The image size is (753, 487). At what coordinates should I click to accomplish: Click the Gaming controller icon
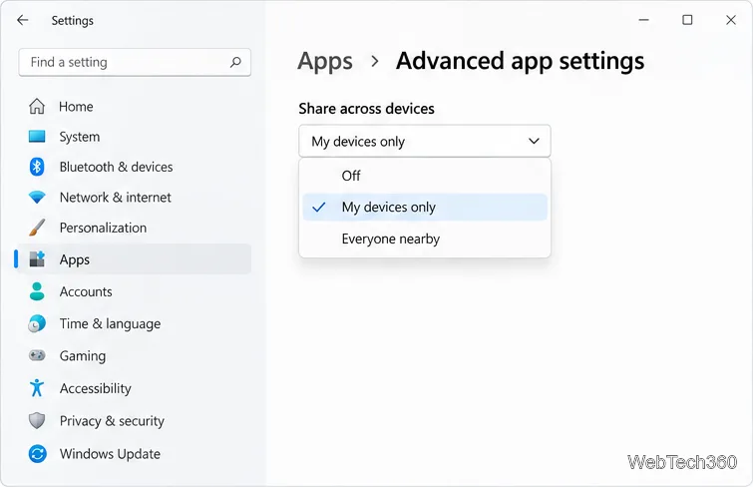37,355
